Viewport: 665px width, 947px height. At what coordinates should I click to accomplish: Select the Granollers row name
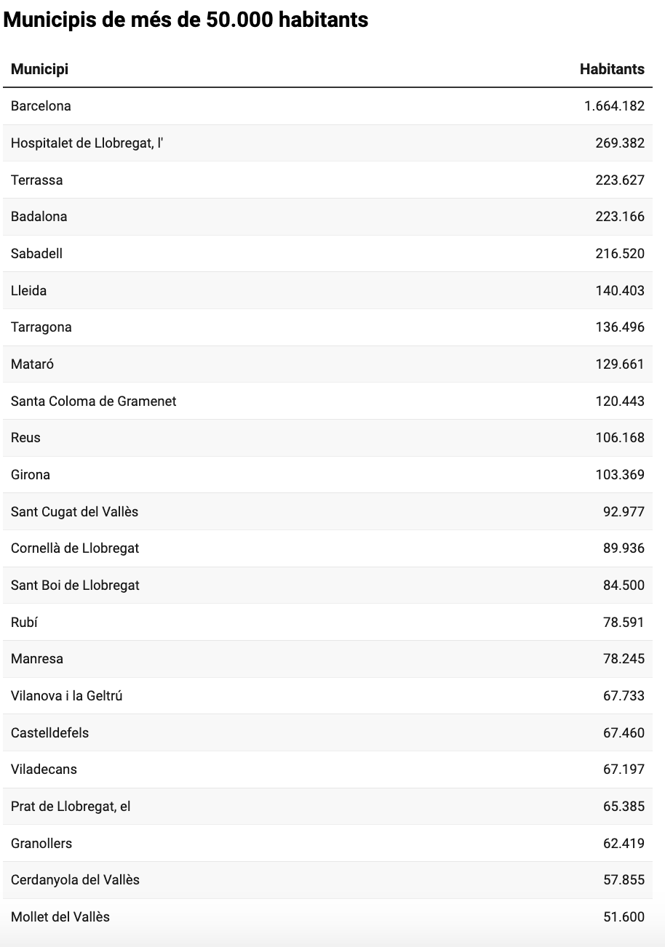(x=41, y=844)
